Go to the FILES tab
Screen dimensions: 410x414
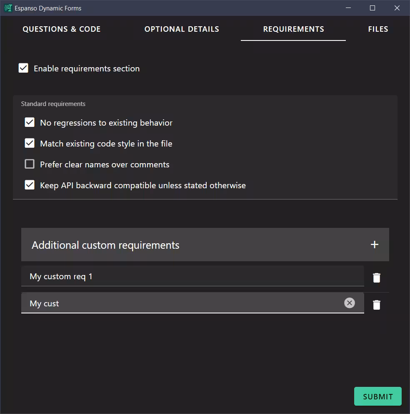click(x=378, y=29)
